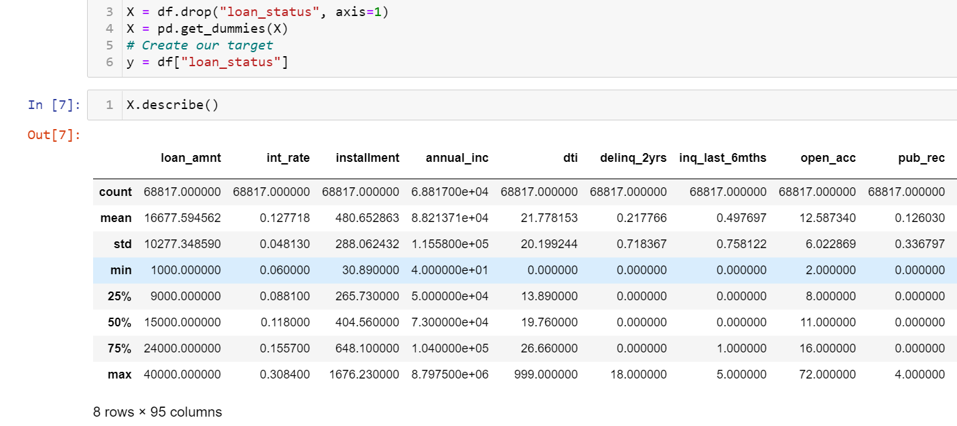Select the pub_rec column header
Screen dimensions: 957x426
(922, 158)
